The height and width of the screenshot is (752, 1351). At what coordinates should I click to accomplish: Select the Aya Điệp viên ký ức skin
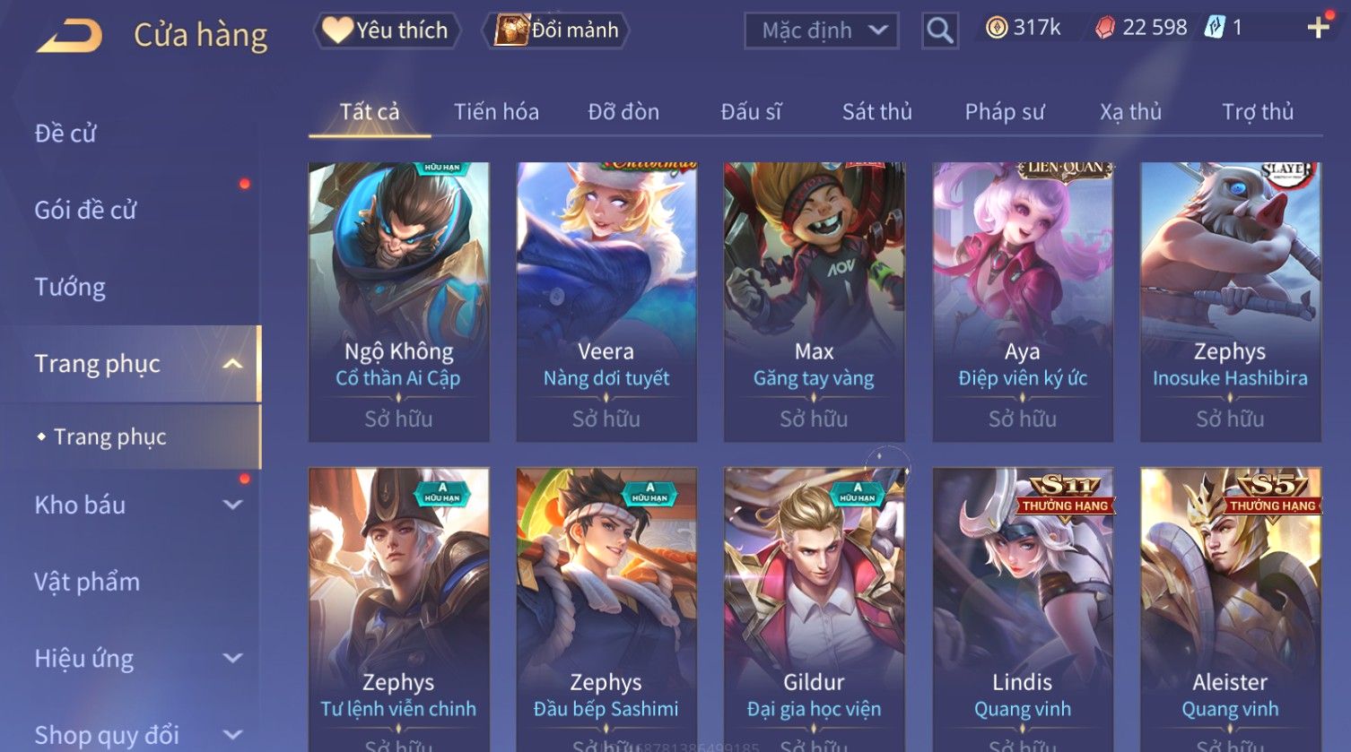coord(1023,302)
